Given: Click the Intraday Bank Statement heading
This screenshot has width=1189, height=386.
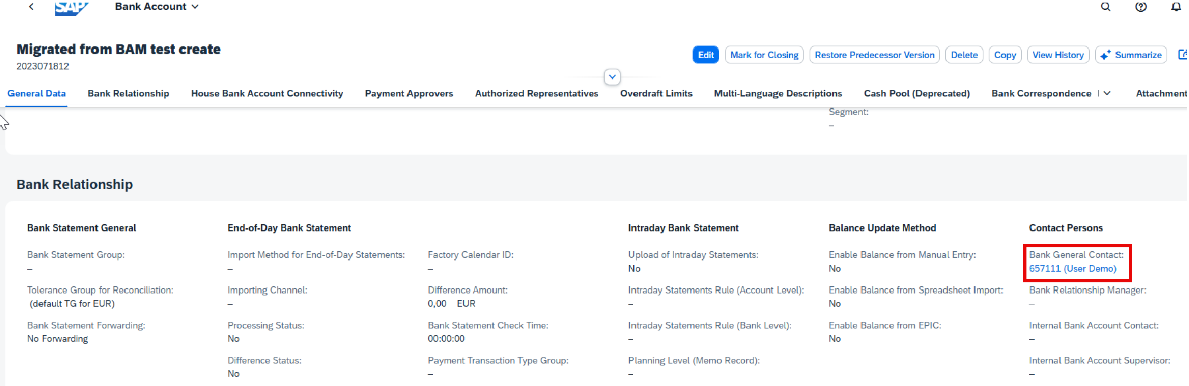Looking at the screenshot, I should 683,228.
